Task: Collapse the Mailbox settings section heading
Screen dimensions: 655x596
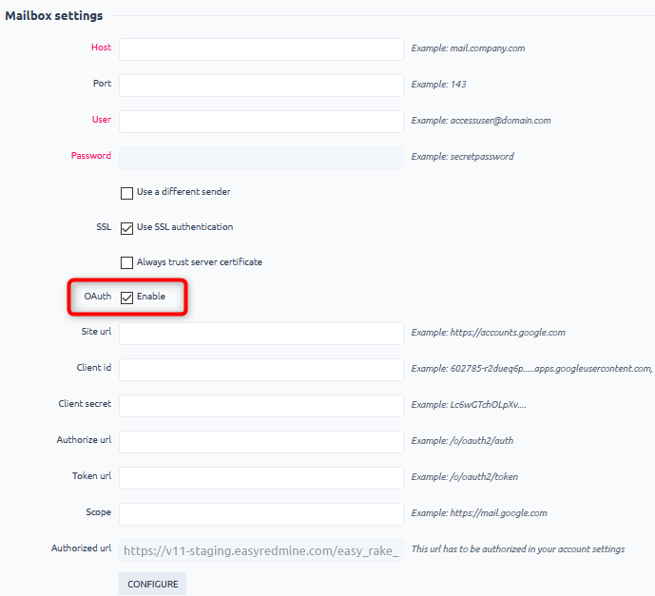Action: point(54,15)
